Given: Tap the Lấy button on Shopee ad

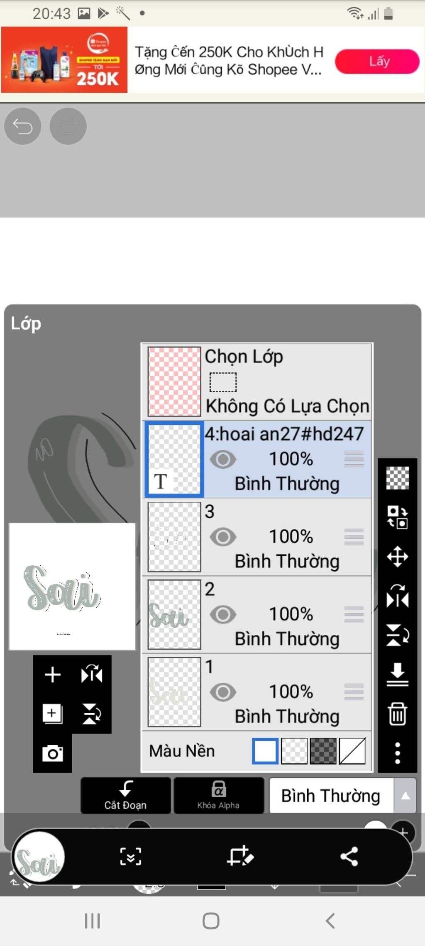Looking at the screenshot, I should [x=377, y=62].
